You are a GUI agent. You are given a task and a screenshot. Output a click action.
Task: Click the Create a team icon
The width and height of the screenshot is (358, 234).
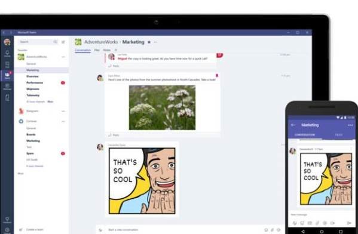tap(21, 230)
